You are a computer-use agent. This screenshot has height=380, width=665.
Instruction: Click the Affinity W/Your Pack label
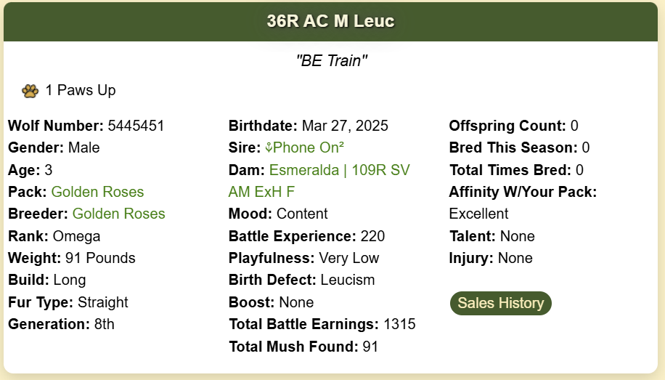523,192
